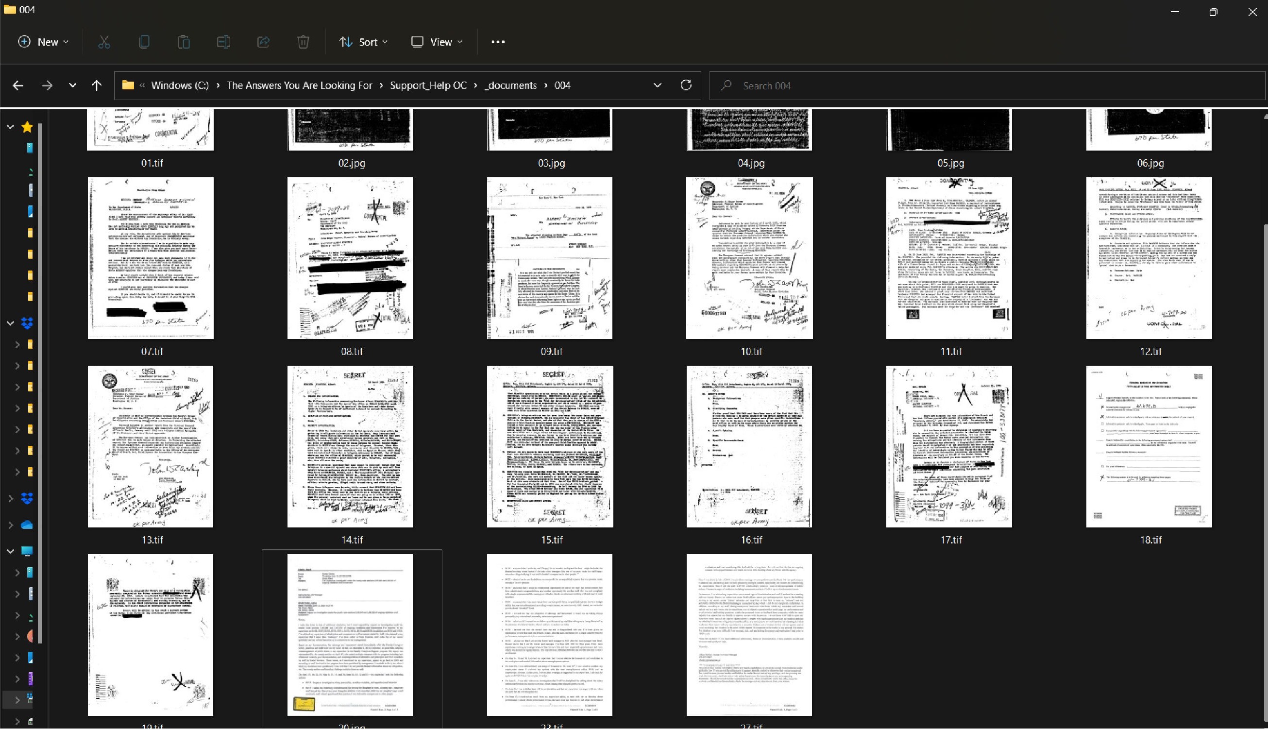Refresh the folder view
Screen dimensions: 1268x729
point(686,85)
